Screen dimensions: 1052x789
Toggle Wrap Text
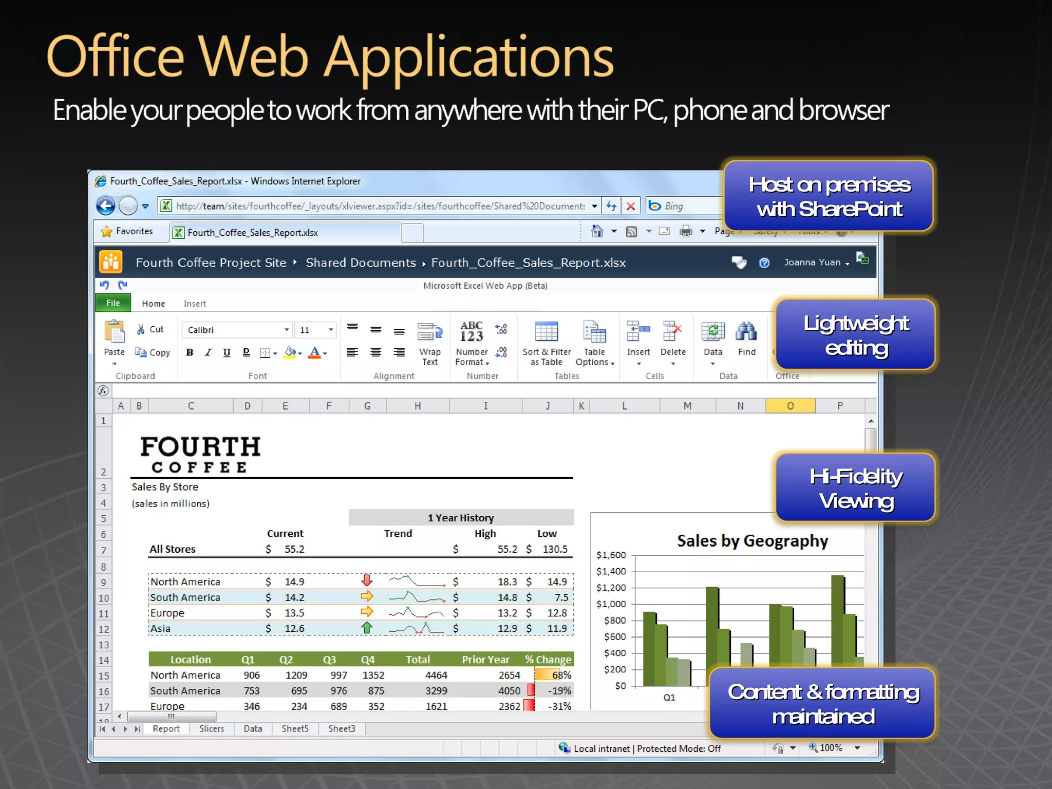430,344
